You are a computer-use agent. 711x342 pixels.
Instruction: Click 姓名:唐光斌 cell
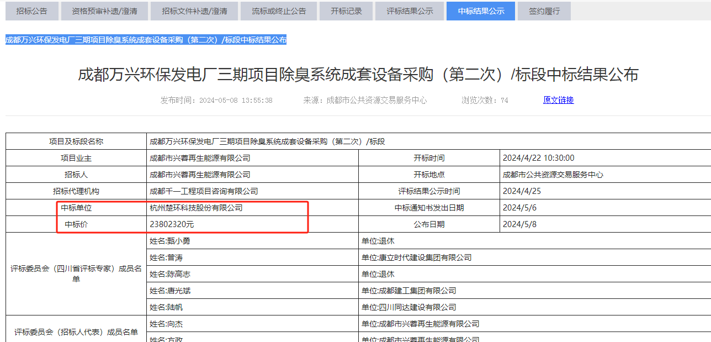pos(252,291)
